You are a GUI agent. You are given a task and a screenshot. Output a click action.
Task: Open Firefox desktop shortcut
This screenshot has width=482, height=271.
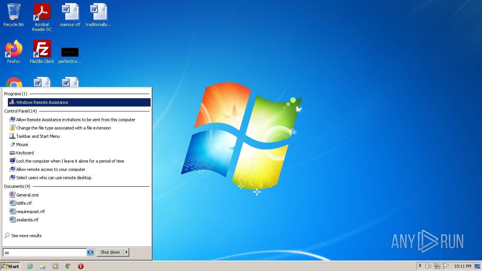[14, 52]
